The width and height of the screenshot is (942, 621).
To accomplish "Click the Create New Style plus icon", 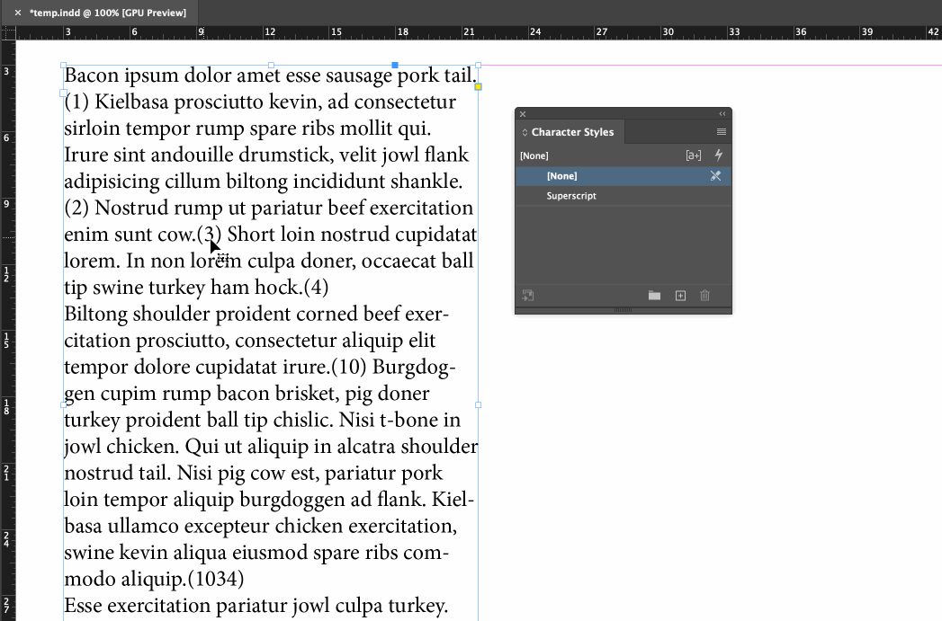I will (680, 296).
